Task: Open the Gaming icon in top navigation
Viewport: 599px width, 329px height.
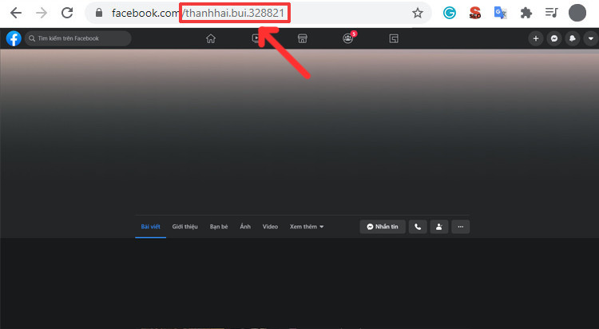Action: tap(394, 38)
